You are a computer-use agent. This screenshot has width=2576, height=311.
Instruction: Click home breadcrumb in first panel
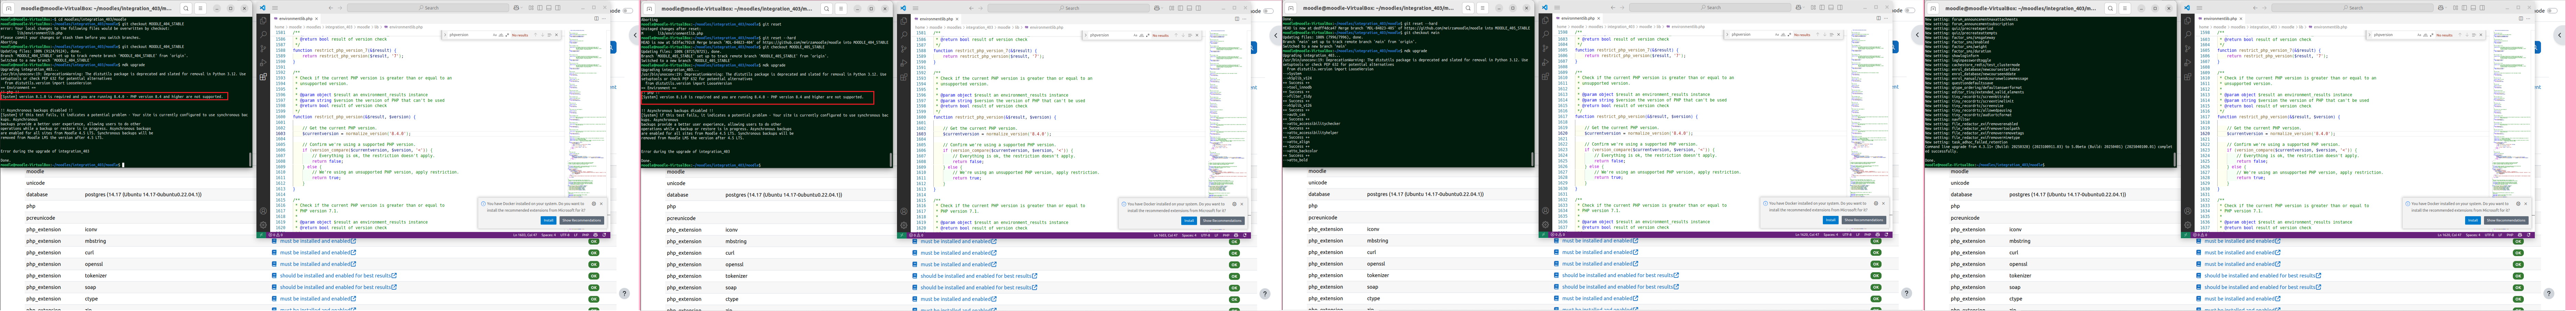pos(280,27)
